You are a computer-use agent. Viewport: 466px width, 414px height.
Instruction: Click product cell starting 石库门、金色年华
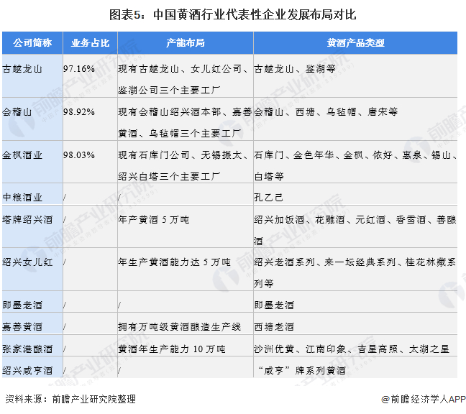[355, 162]
